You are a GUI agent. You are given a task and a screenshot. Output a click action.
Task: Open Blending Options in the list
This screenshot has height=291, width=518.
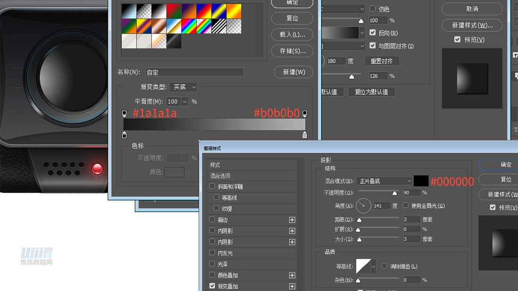[x=251, y=176]
